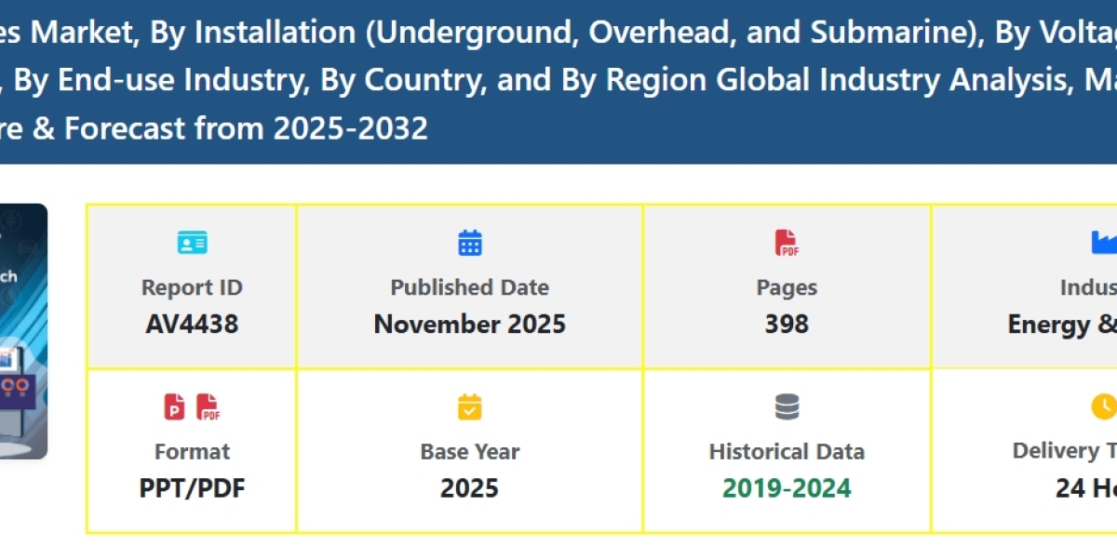Click the orange Base Year checked calendar icon
Screen dimensions: 1117x558
click(469, 405)
